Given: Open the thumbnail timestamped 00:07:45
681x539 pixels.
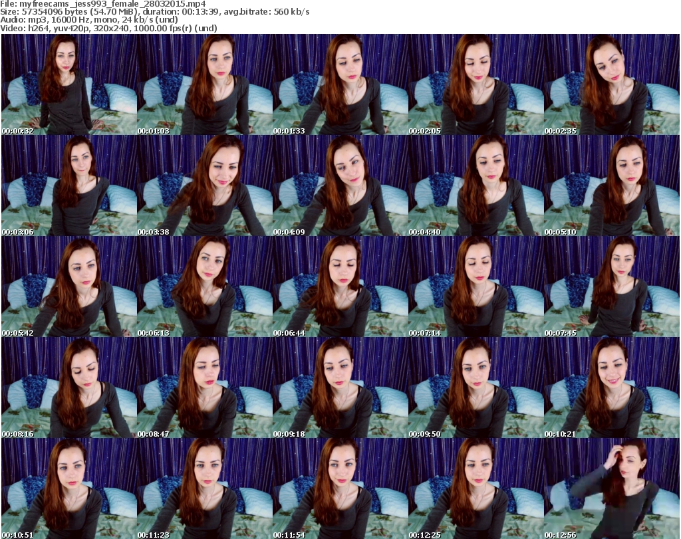Looking at the screenshot, I should (x=612, y=286).
